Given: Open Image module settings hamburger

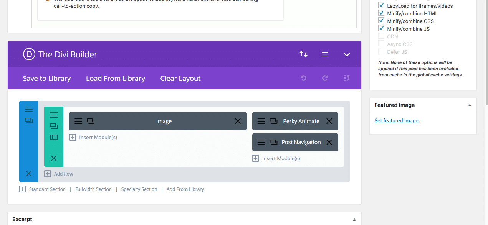Looking at the screenshot, I should 78,121.
